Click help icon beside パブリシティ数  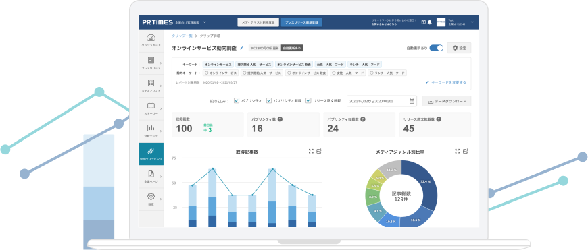[280, 119]
